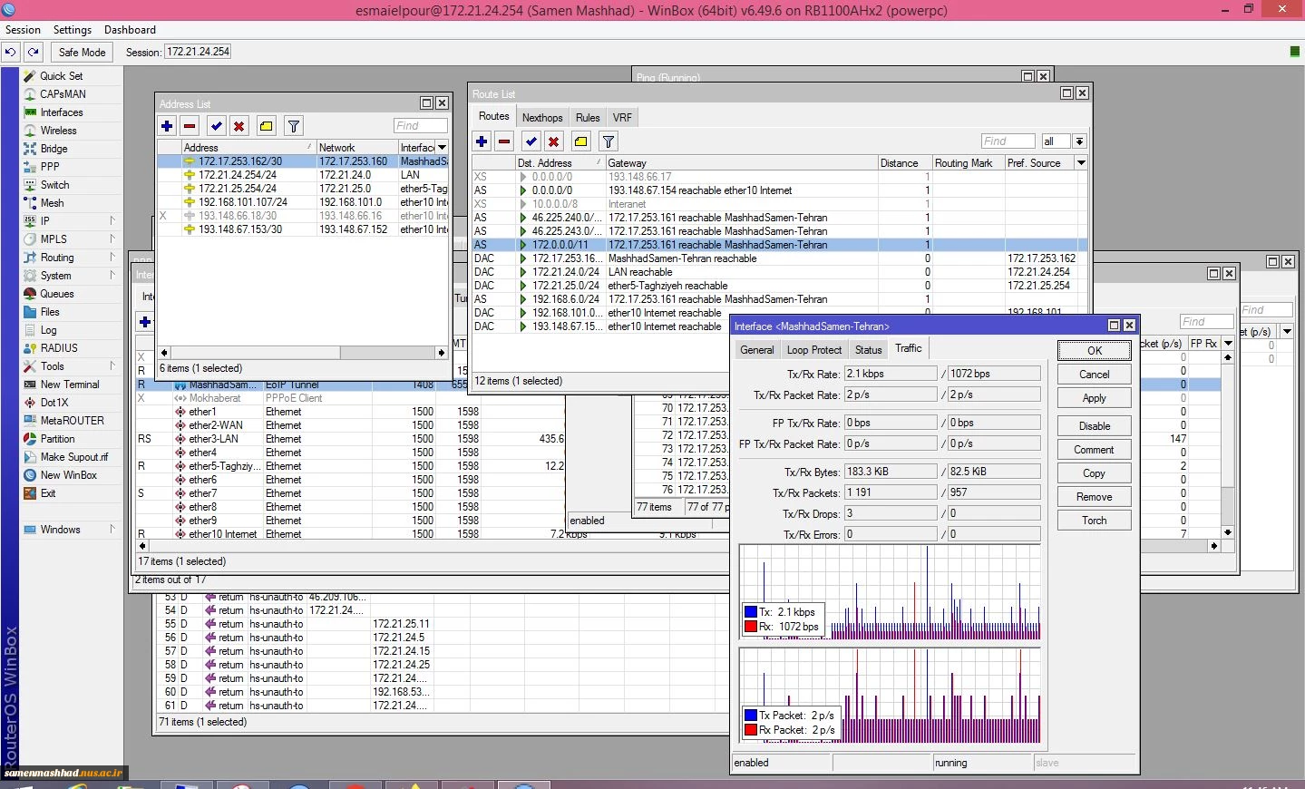Open the Bridge sidebar item

(54, 149)
